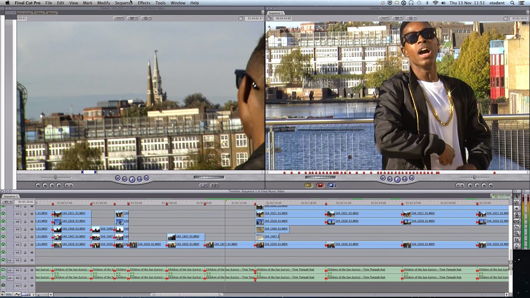Add Motion Keyframe in Viewer

52,185
